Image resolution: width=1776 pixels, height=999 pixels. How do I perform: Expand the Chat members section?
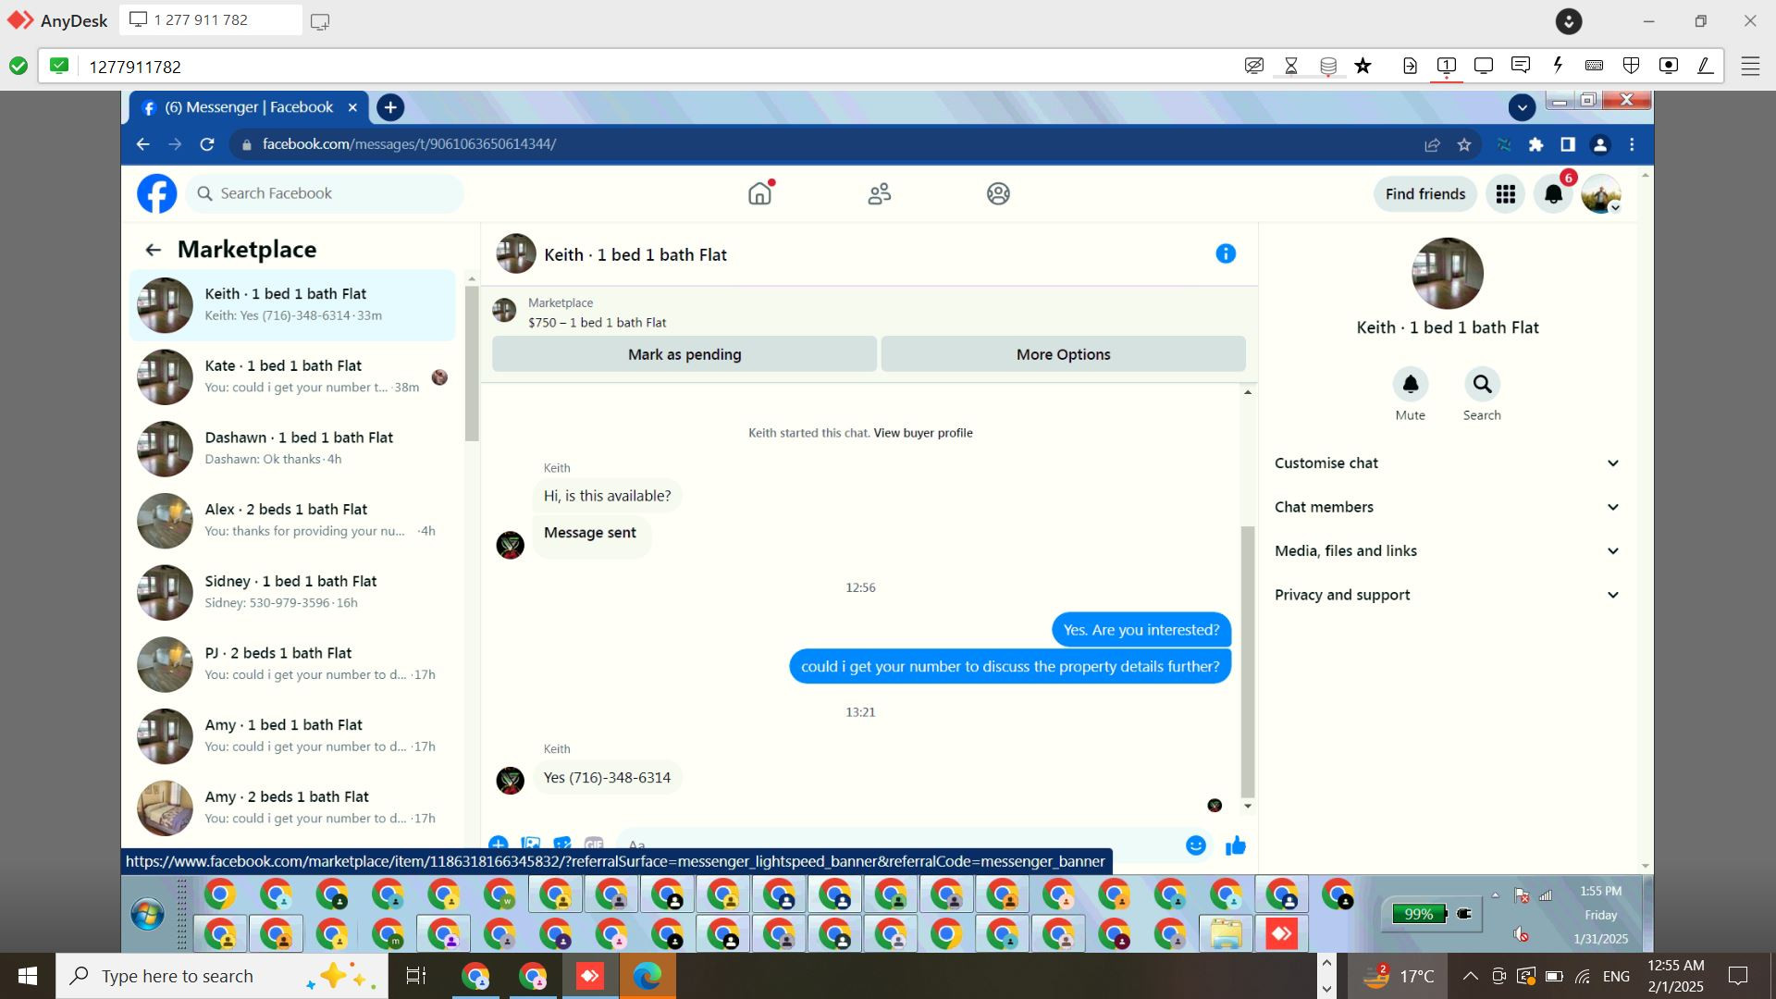(x=1447, y=507)
